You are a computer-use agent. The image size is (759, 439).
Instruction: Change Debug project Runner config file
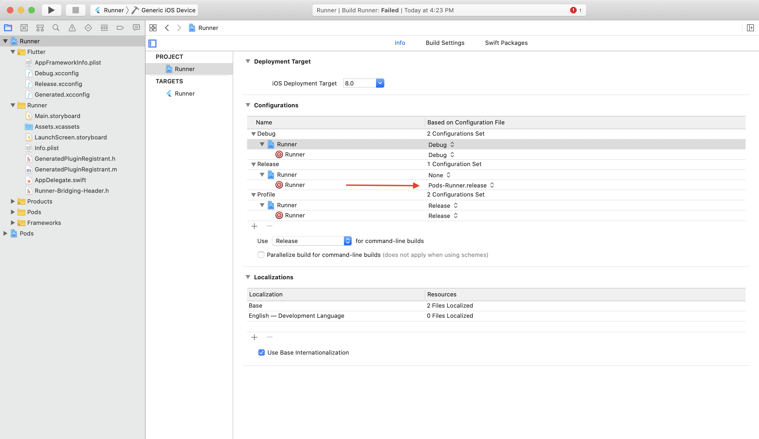(441, 145)
